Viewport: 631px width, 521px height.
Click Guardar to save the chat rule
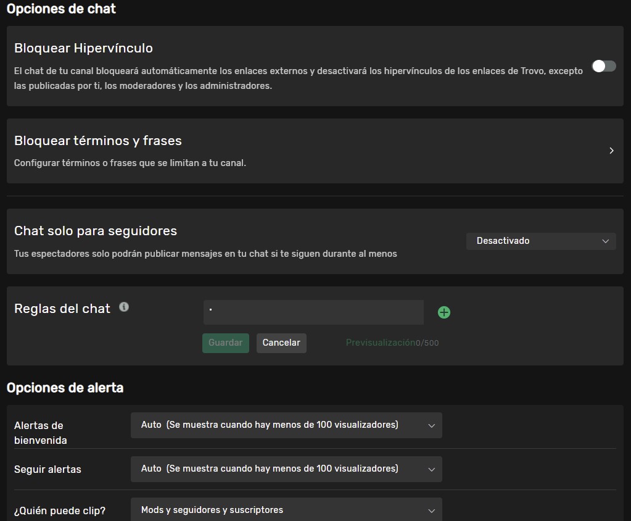[x=225, y=343]
